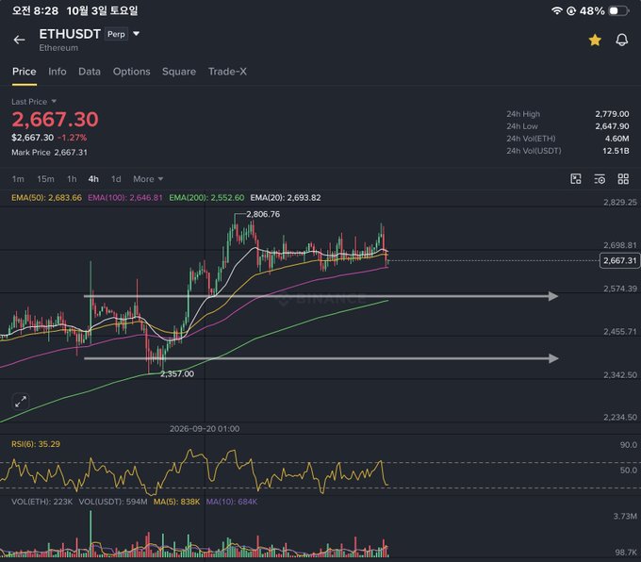This screenshot has height=562, width=641.
Task: Click the EMA(200): 2,552.60 label
Action: click(x=206, y=198)
